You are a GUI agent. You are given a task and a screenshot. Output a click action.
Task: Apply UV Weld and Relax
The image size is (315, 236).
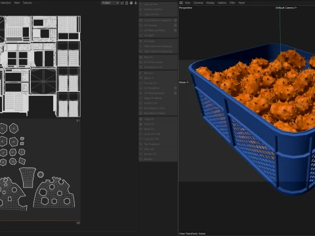156,30
